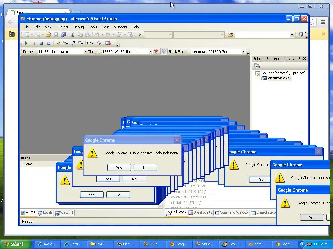Switch to the Call Stack tab
The width and height of the screenshot is (333, 249).
(176, 212)
